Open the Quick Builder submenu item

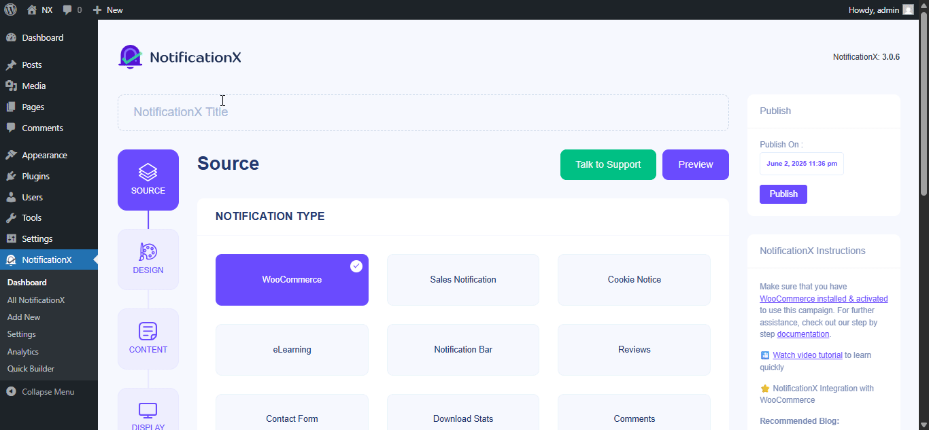pos(31,369)
